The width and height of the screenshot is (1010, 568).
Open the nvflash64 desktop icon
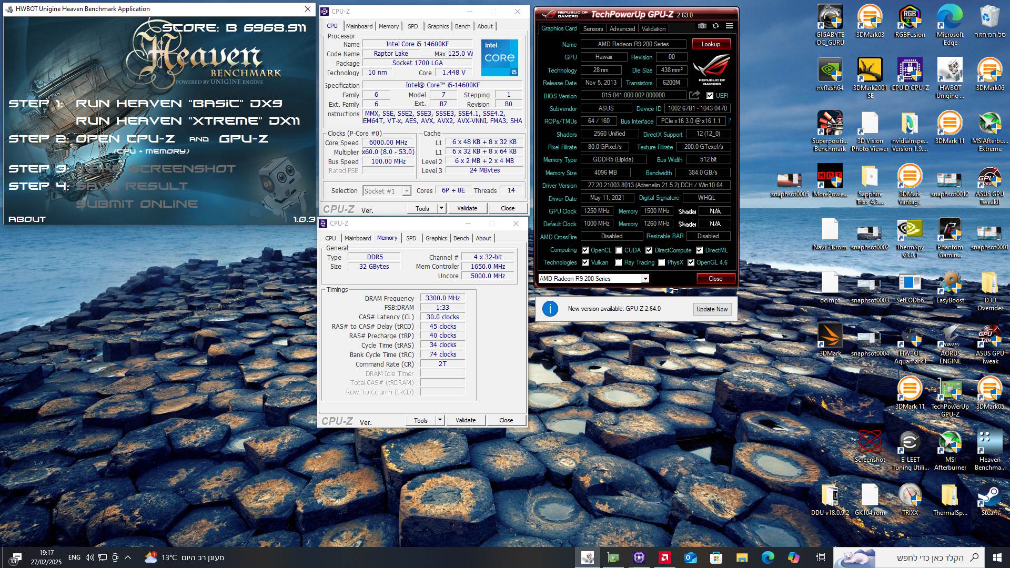pyautogui.click(x=830, y=74)
